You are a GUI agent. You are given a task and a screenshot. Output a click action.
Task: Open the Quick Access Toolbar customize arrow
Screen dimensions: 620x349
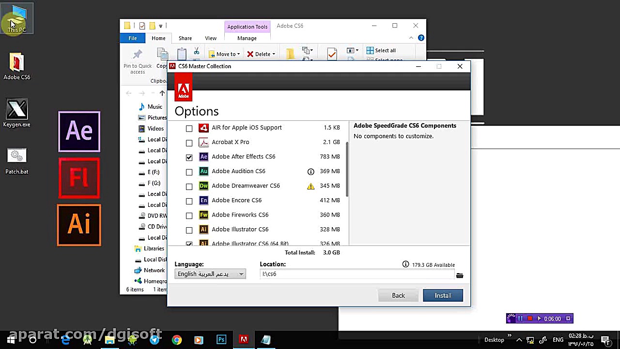[161, 26]
